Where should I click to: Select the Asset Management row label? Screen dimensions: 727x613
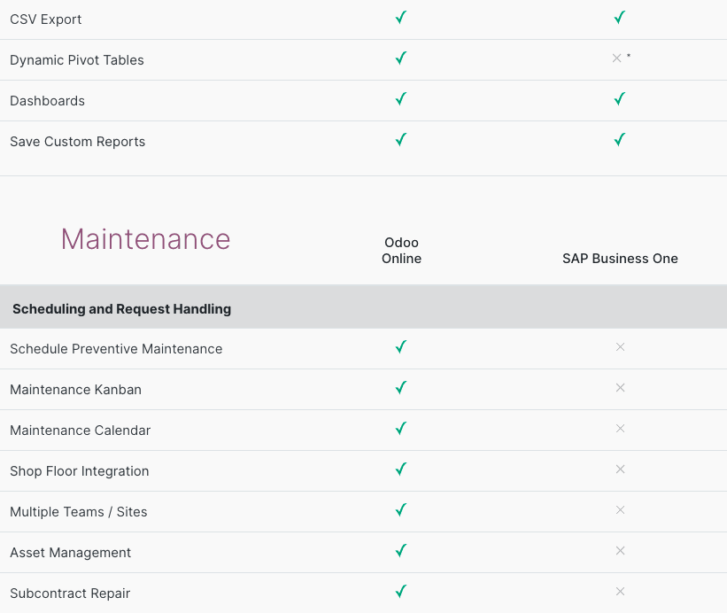point(70,553)
